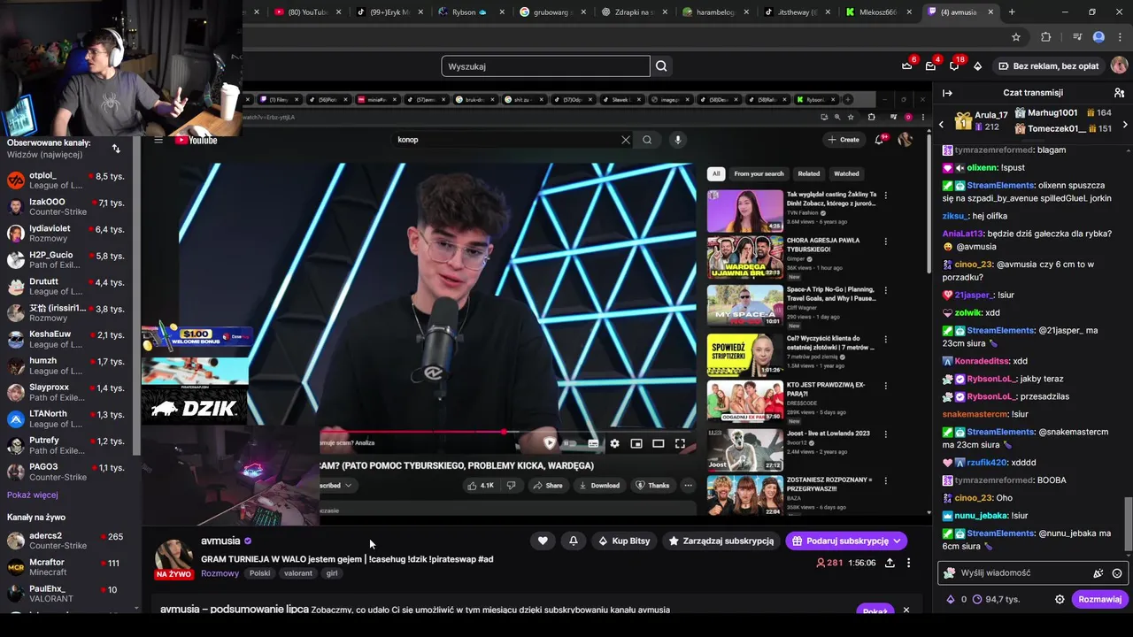Open channel points balance 94,7 tys.
This screenshot has width=1133, height=637.
pos(997,599)
